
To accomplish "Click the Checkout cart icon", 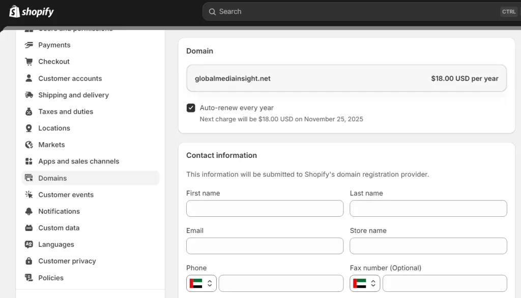I will pos(29,61).
